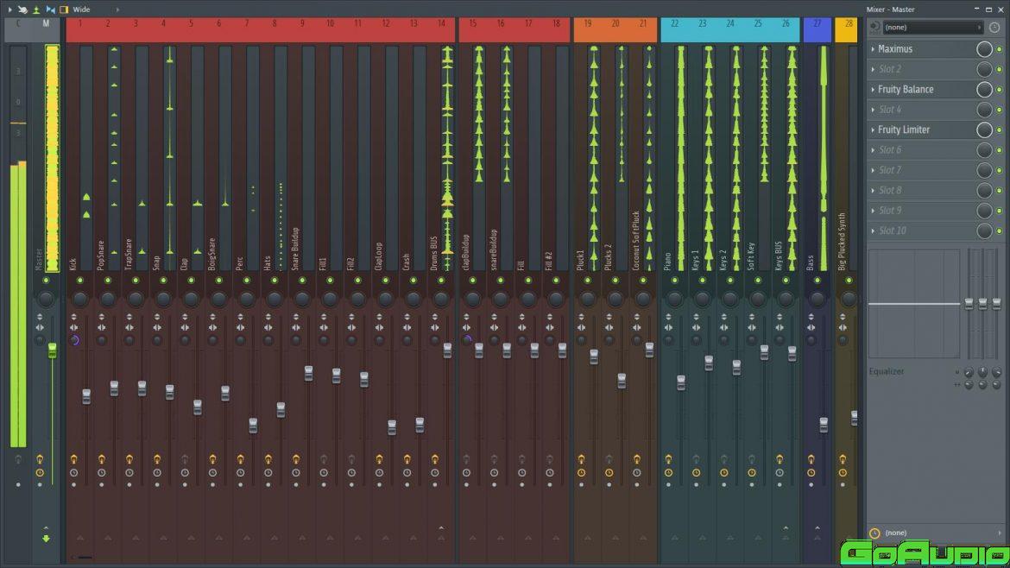Click the Keys BUS track pan knob
This screenshot has width=1010, height=568.
[786, 299]
